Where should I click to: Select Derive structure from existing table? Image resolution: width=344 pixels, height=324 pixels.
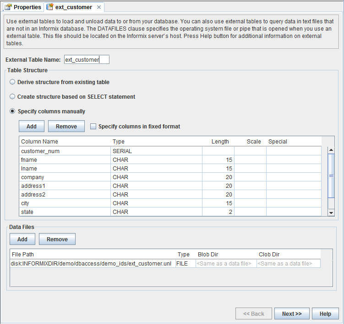coord(13,82)
